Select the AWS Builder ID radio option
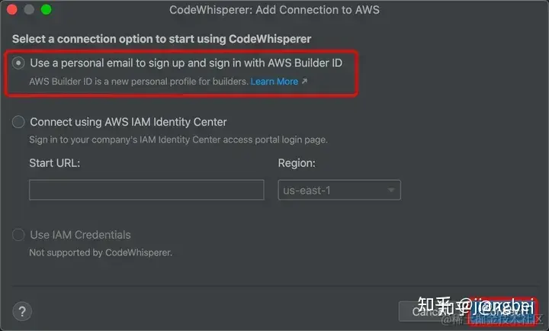Screen dimensions: 549x331 coord(19,63)
